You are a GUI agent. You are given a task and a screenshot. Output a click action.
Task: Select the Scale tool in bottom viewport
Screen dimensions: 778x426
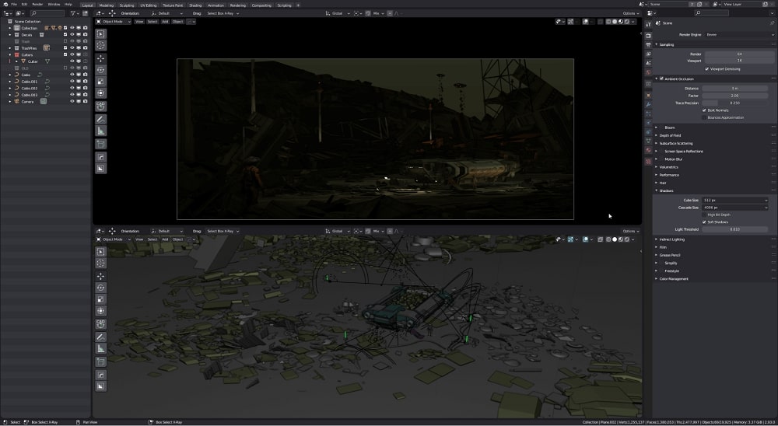101,299
